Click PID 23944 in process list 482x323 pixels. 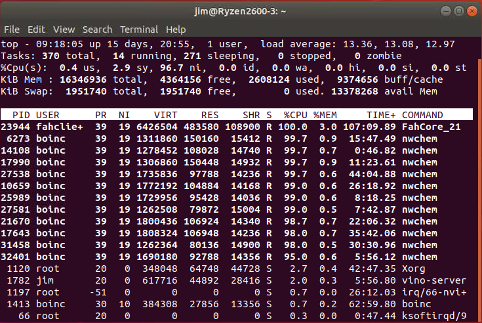(15, 127)
